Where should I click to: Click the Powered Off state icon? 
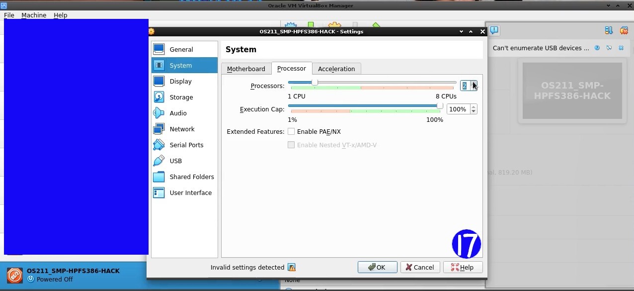(31, 279)
